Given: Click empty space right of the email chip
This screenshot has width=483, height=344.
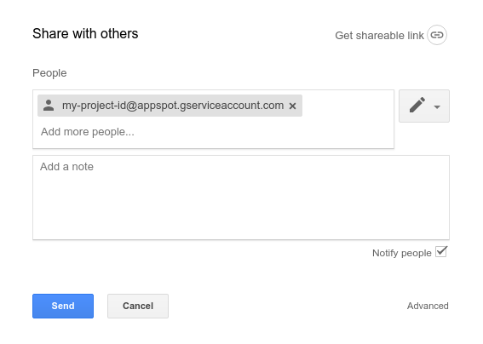Looking at the screenshot, I should coord(347,106).
